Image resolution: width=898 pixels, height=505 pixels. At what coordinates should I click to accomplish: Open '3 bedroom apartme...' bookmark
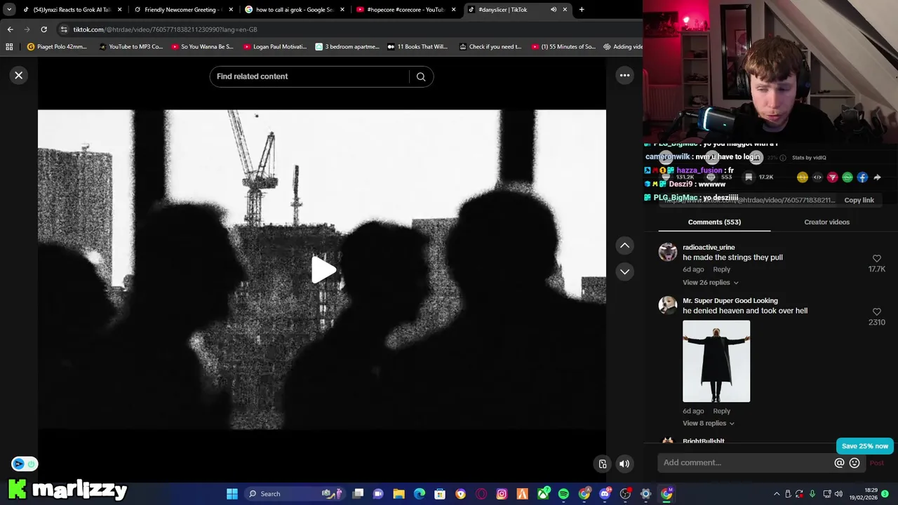(347, 47)
